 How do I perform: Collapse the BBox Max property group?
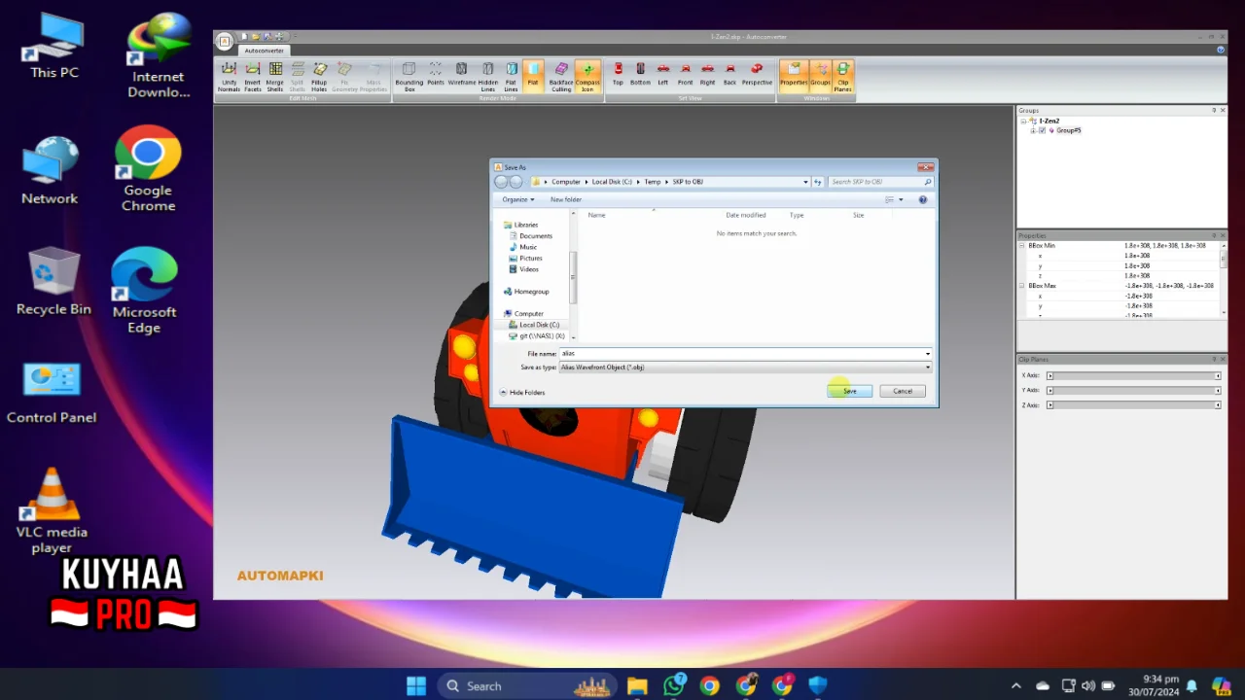click(x=1022, y=286)
